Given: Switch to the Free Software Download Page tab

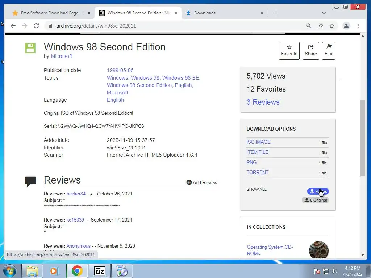Looking at the screenshot, I should pyautogui.click(x=51, y=13).
